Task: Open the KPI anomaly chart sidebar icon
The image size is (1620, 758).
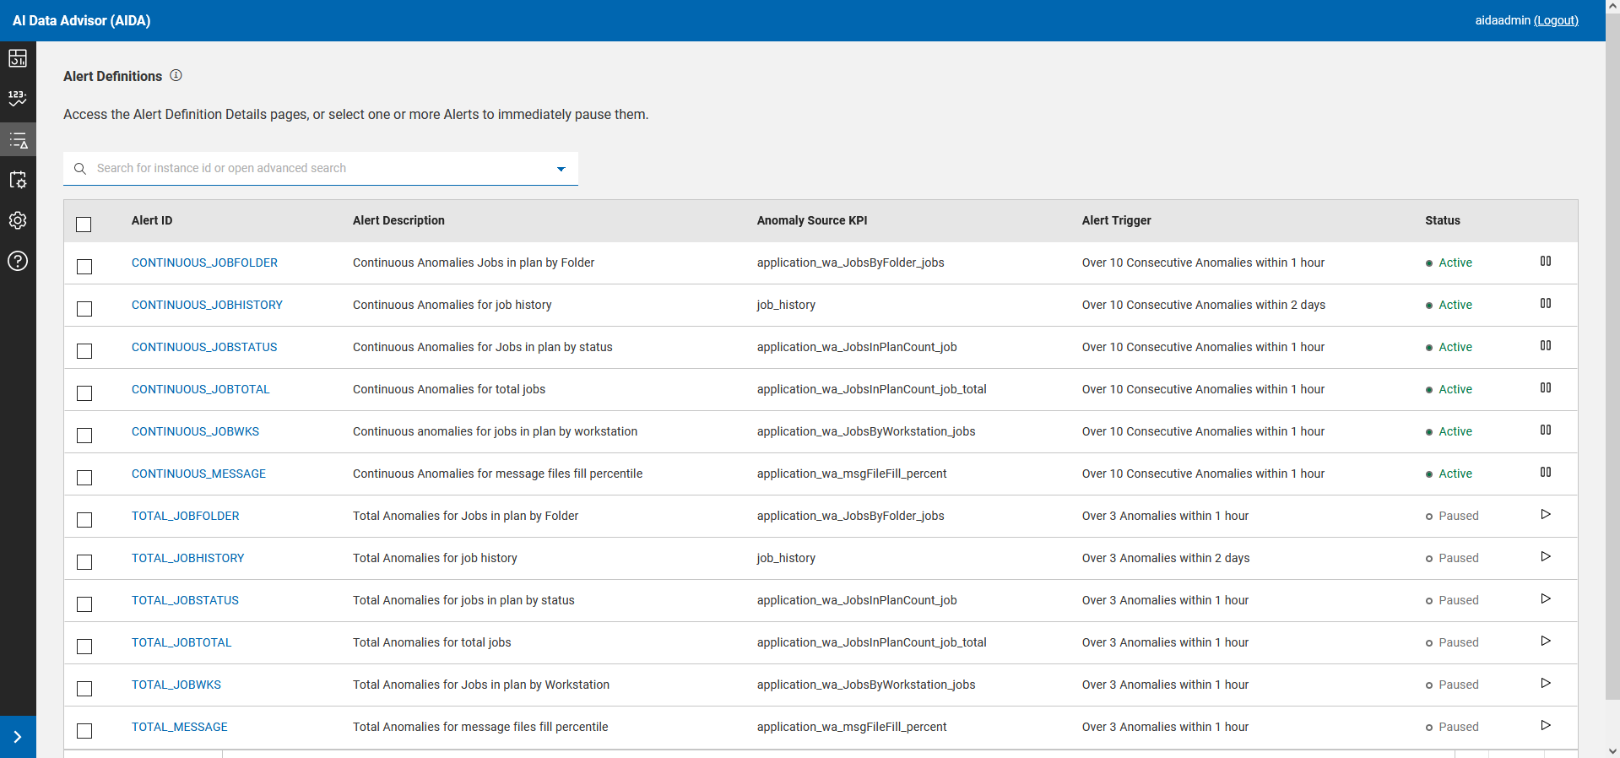Action: 18,99
